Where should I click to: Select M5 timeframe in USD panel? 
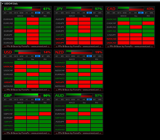pos(11,56)
